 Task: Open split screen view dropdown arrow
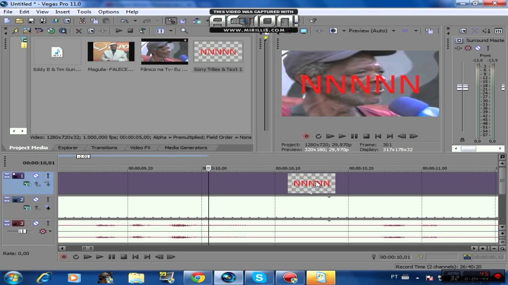(344, 30)
